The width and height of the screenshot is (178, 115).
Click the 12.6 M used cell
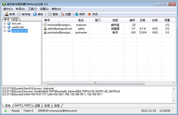click(143, 33)
